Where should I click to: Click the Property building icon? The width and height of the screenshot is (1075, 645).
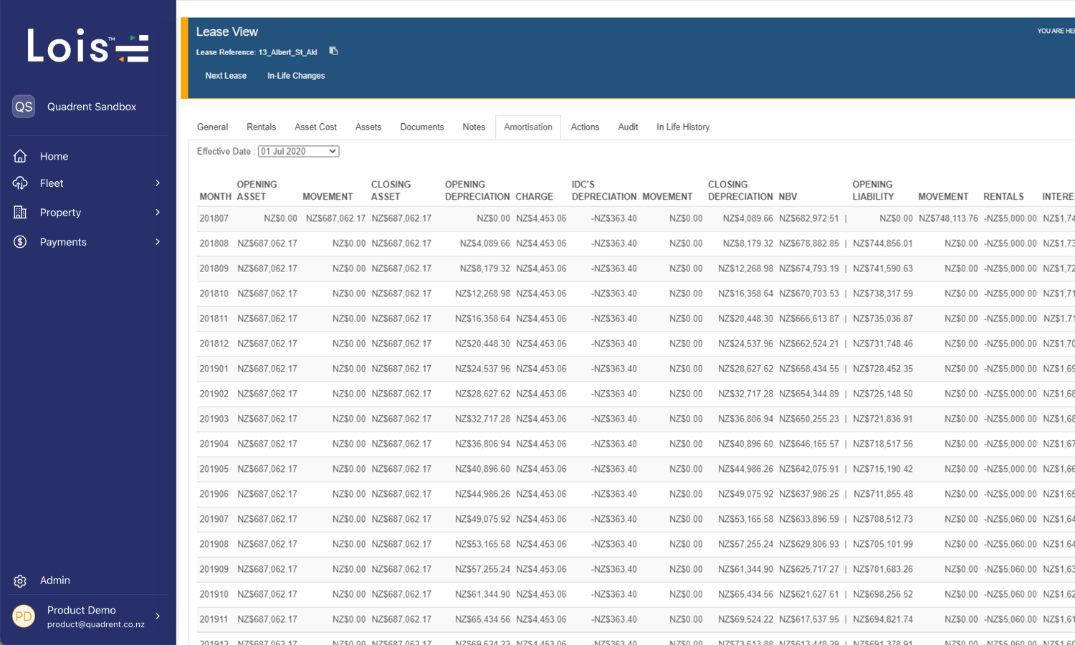[x=20, y=213]
